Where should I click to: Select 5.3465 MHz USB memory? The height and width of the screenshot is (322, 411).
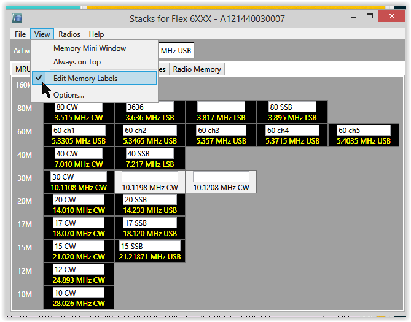point(150,141)
